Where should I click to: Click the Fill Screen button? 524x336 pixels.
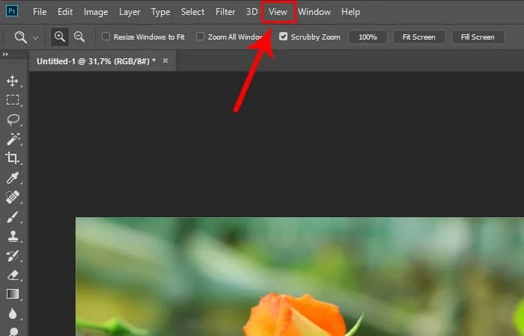click(478, 37)
